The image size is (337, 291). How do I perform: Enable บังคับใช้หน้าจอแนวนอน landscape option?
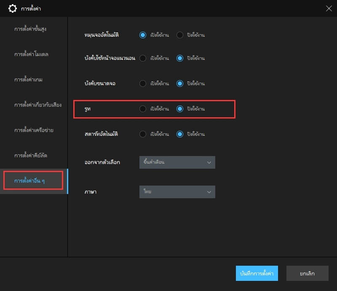[143, 58]
